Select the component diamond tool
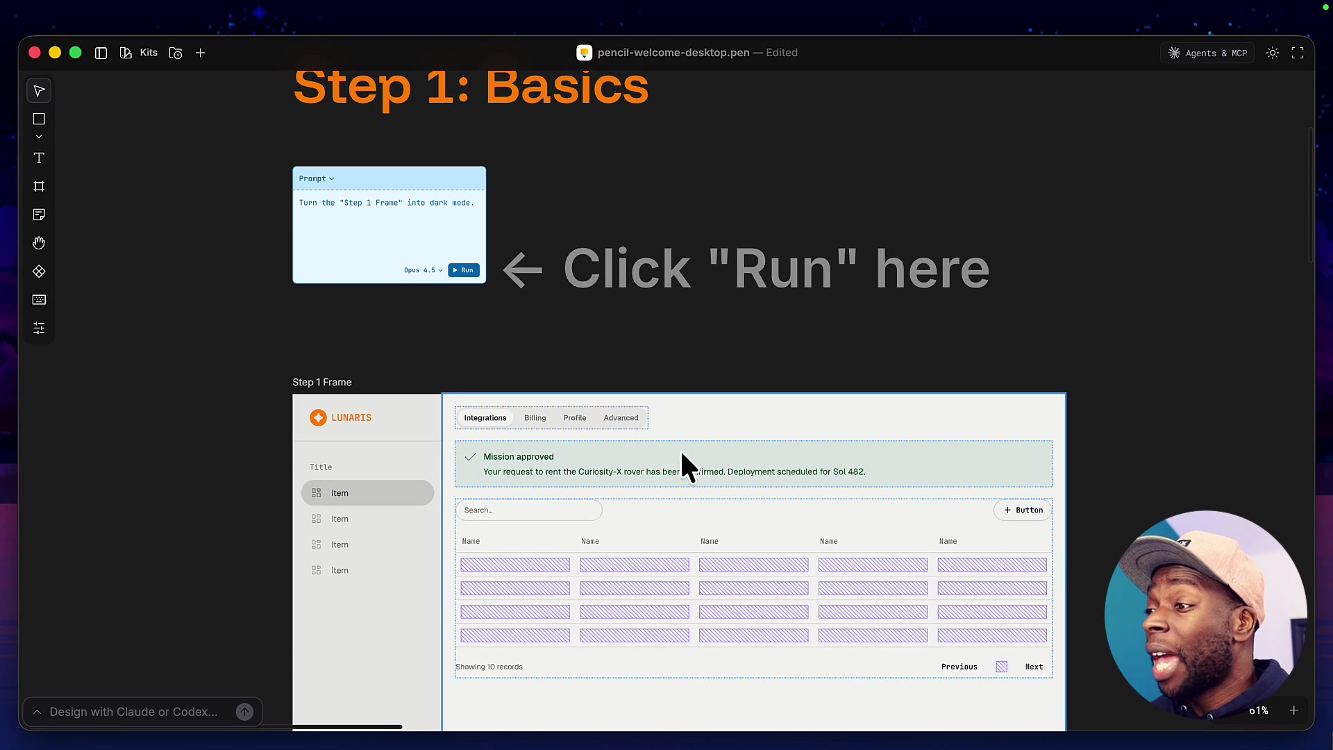1333x750 pixels. pos(39,272)
